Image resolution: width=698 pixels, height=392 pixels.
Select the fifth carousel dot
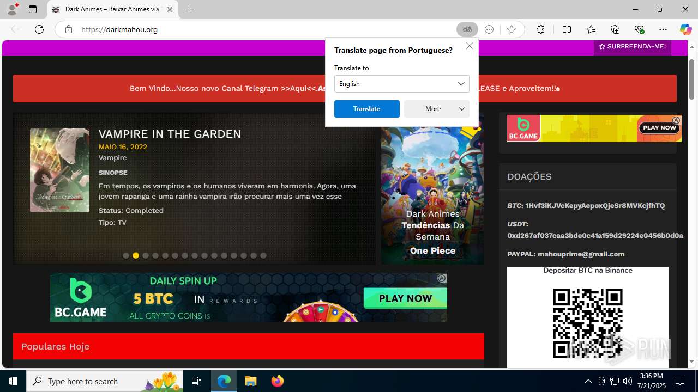point(165,255)
